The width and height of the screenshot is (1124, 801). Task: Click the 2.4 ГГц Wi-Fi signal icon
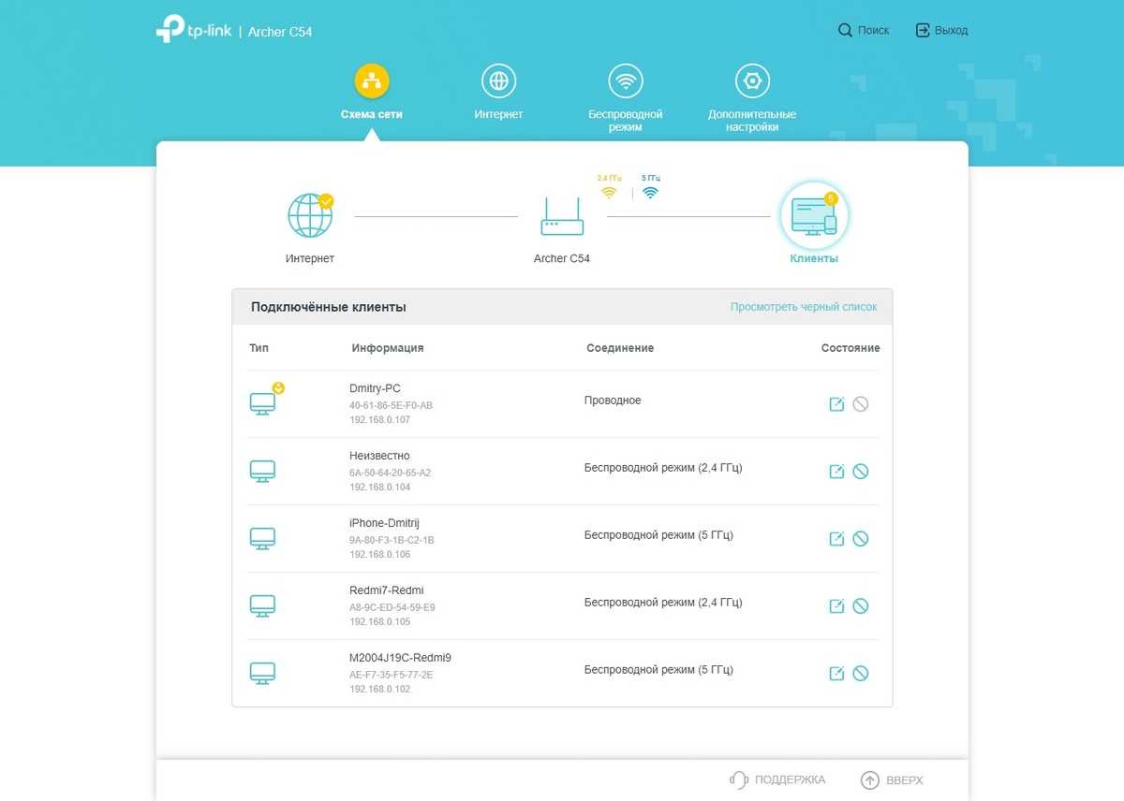click(x=609, y=192)
